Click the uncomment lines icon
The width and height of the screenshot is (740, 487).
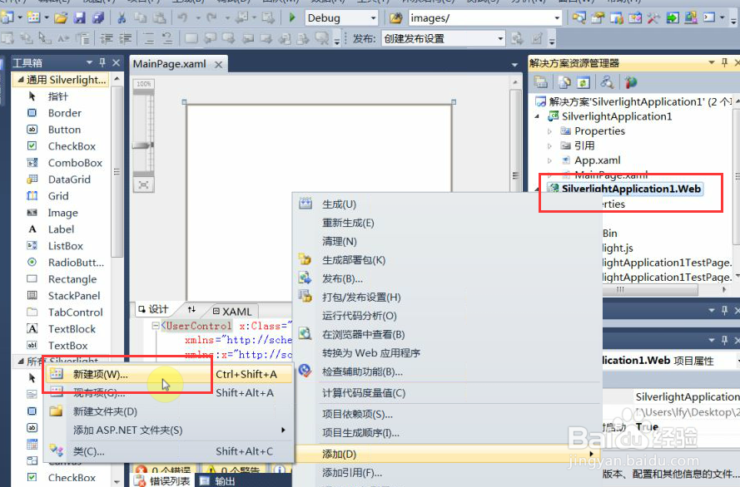tap(166, 38)
